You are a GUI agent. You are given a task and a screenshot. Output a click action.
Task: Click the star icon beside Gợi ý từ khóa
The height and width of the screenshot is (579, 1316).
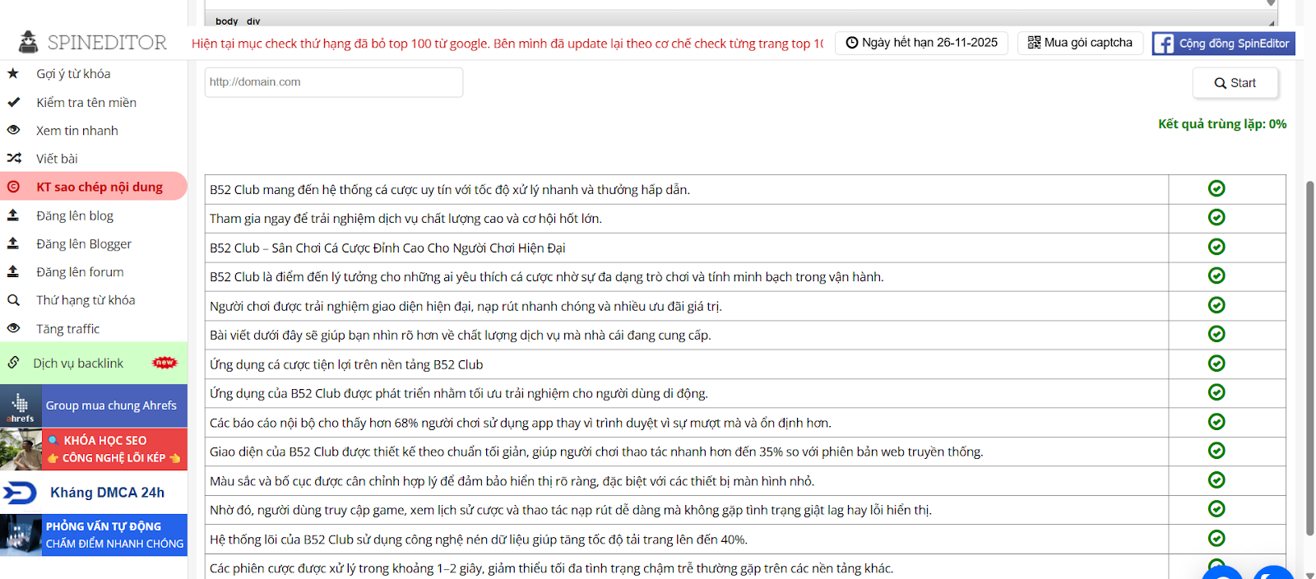[x=13, y=73]
